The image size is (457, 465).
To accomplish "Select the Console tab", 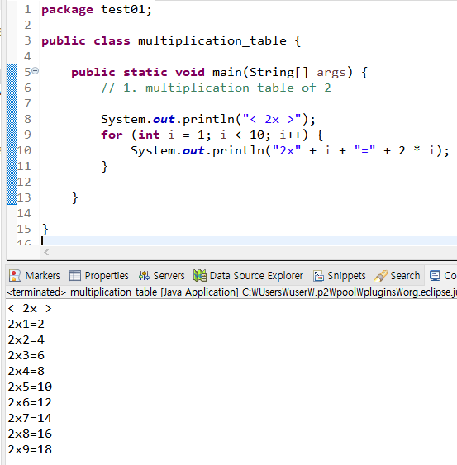I will (442, 276).
